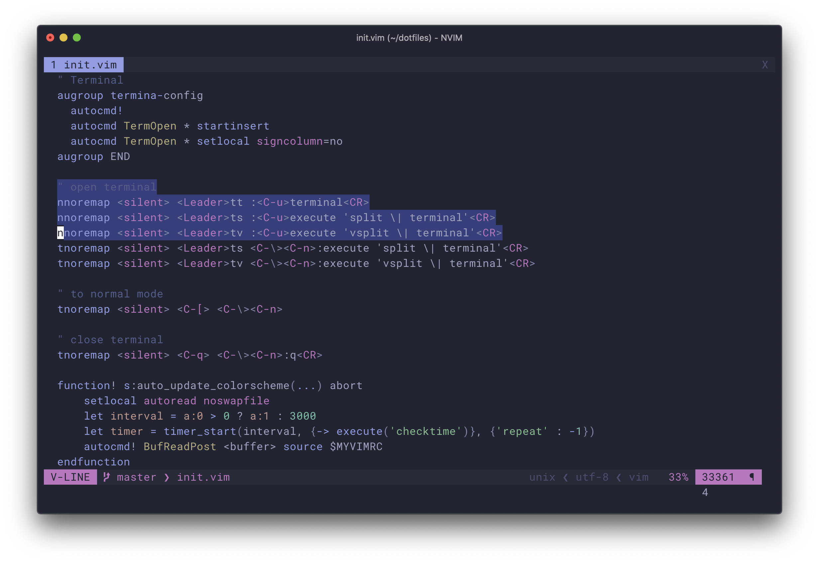Click the green zoom window button

[x=77, y=38]
